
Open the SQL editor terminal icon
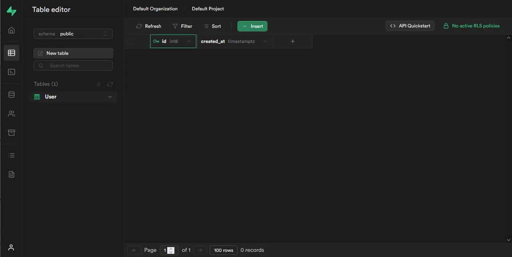(12, 72)
